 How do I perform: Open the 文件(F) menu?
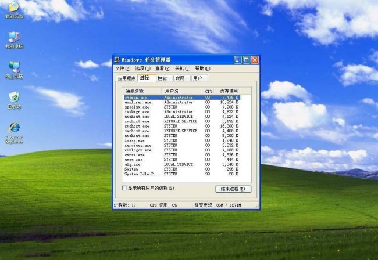click(x=123, y=68)
